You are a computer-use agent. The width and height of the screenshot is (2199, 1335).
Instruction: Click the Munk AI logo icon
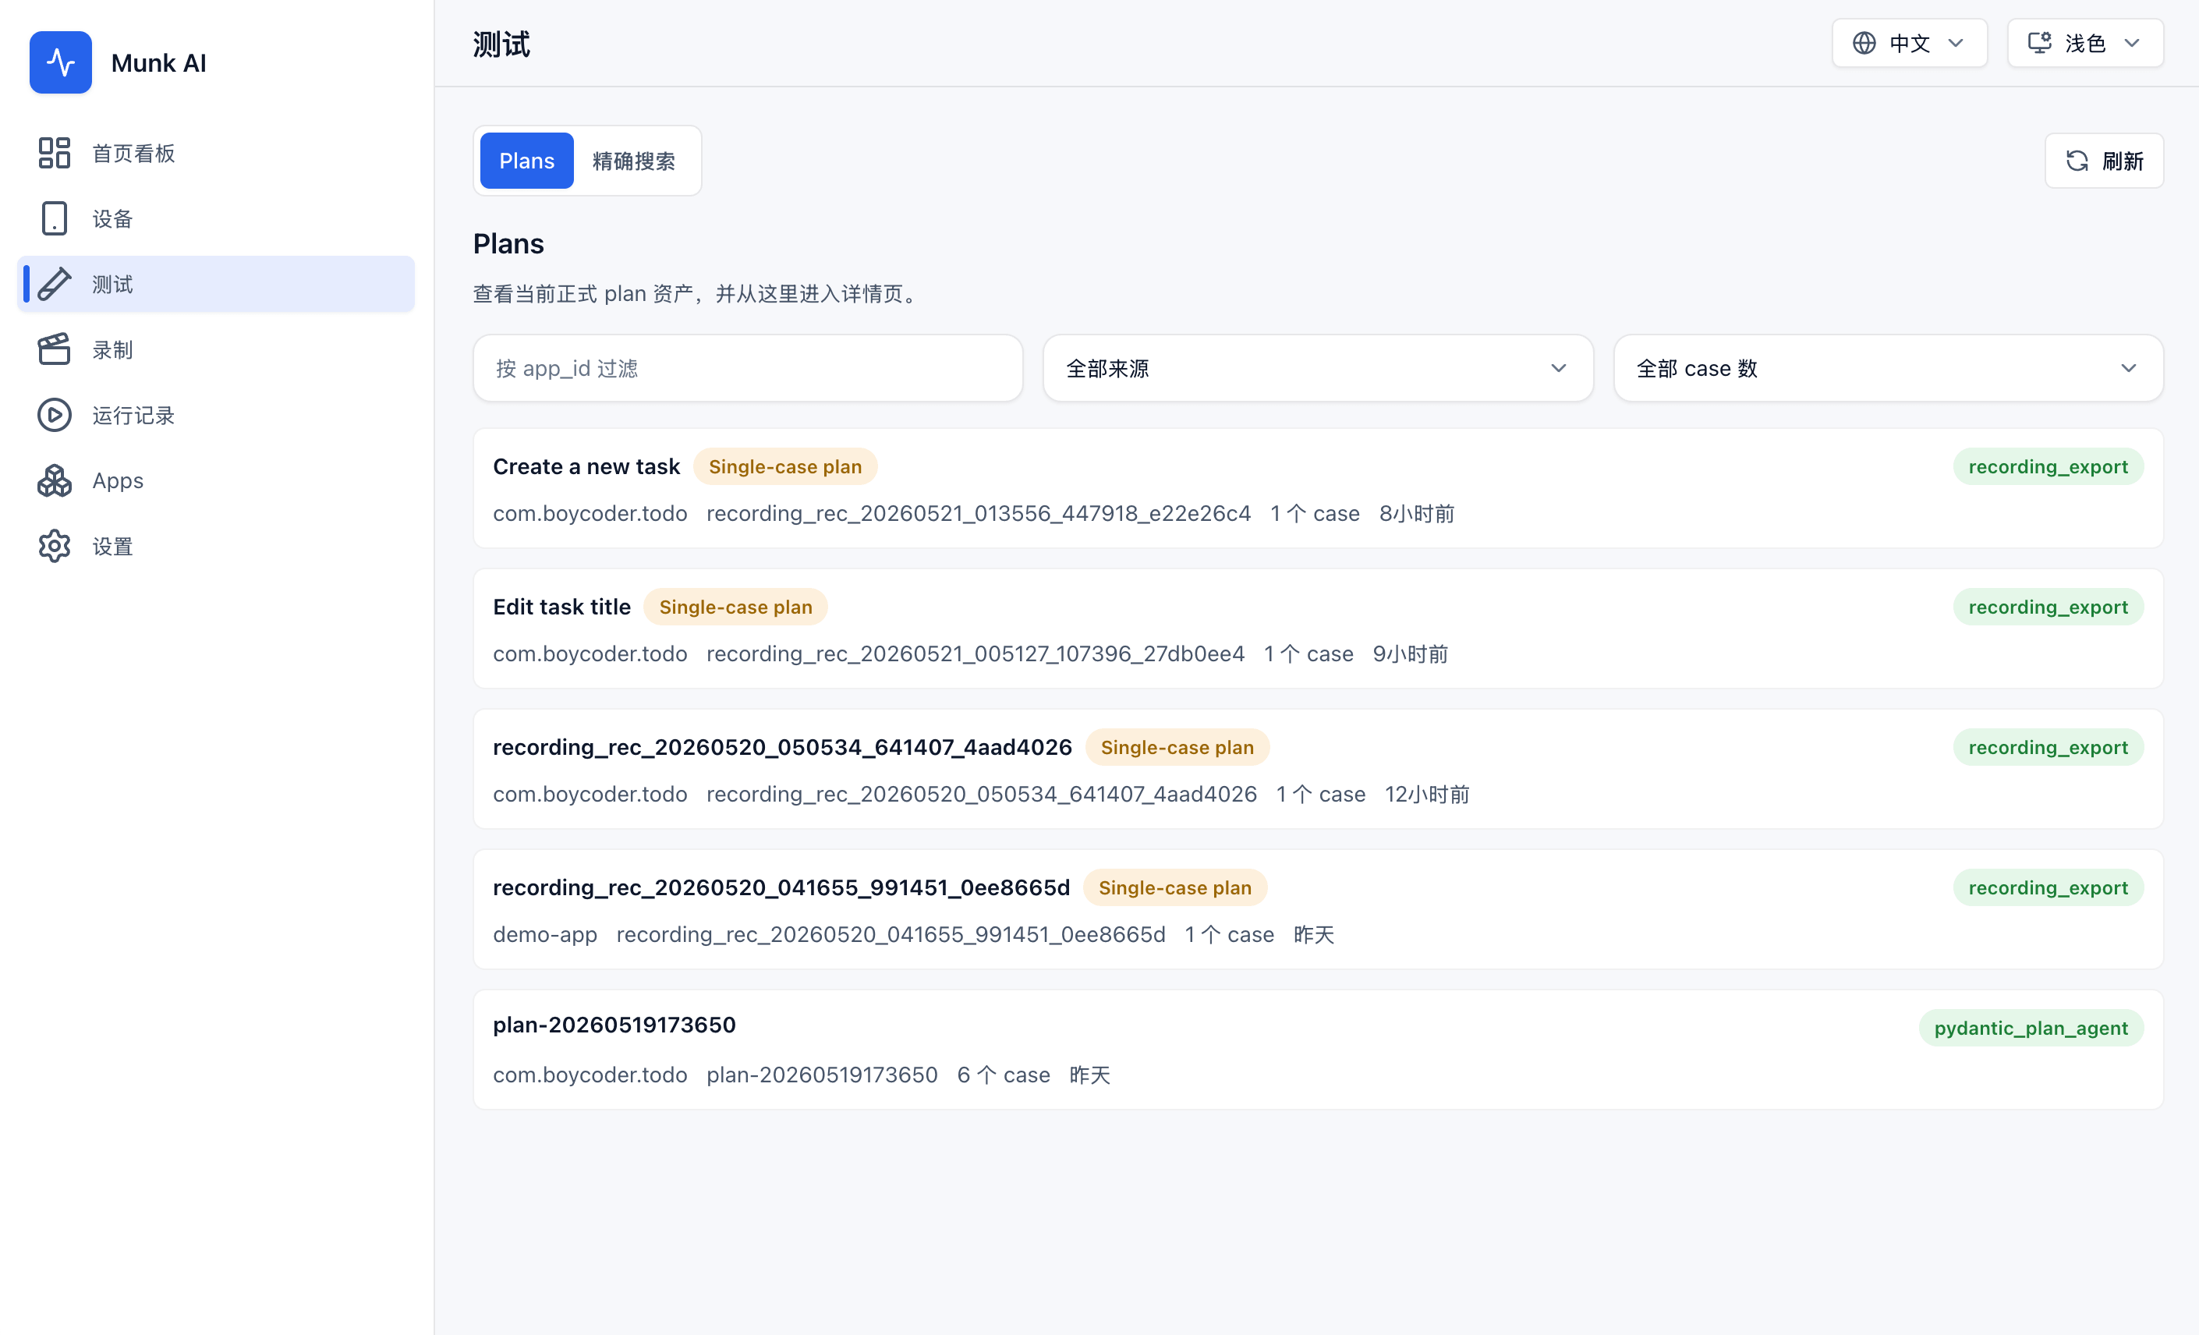click(x=61, y=62)
